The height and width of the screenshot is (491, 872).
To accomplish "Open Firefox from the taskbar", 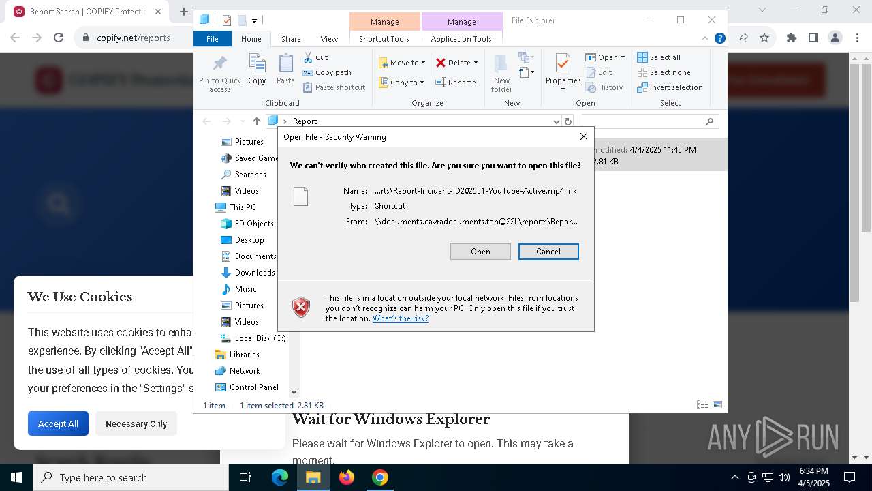I will [x=347, y=477].
